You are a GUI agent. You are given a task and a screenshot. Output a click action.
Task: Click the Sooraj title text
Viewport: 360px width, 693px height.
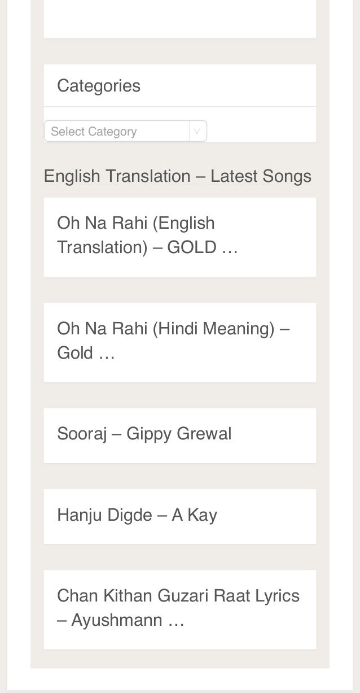[82, 434]
